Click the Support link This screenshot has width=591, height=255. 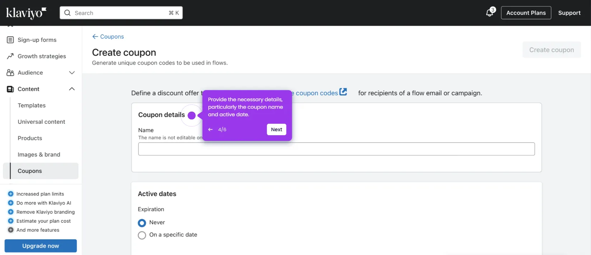click(x=569, y=13)
